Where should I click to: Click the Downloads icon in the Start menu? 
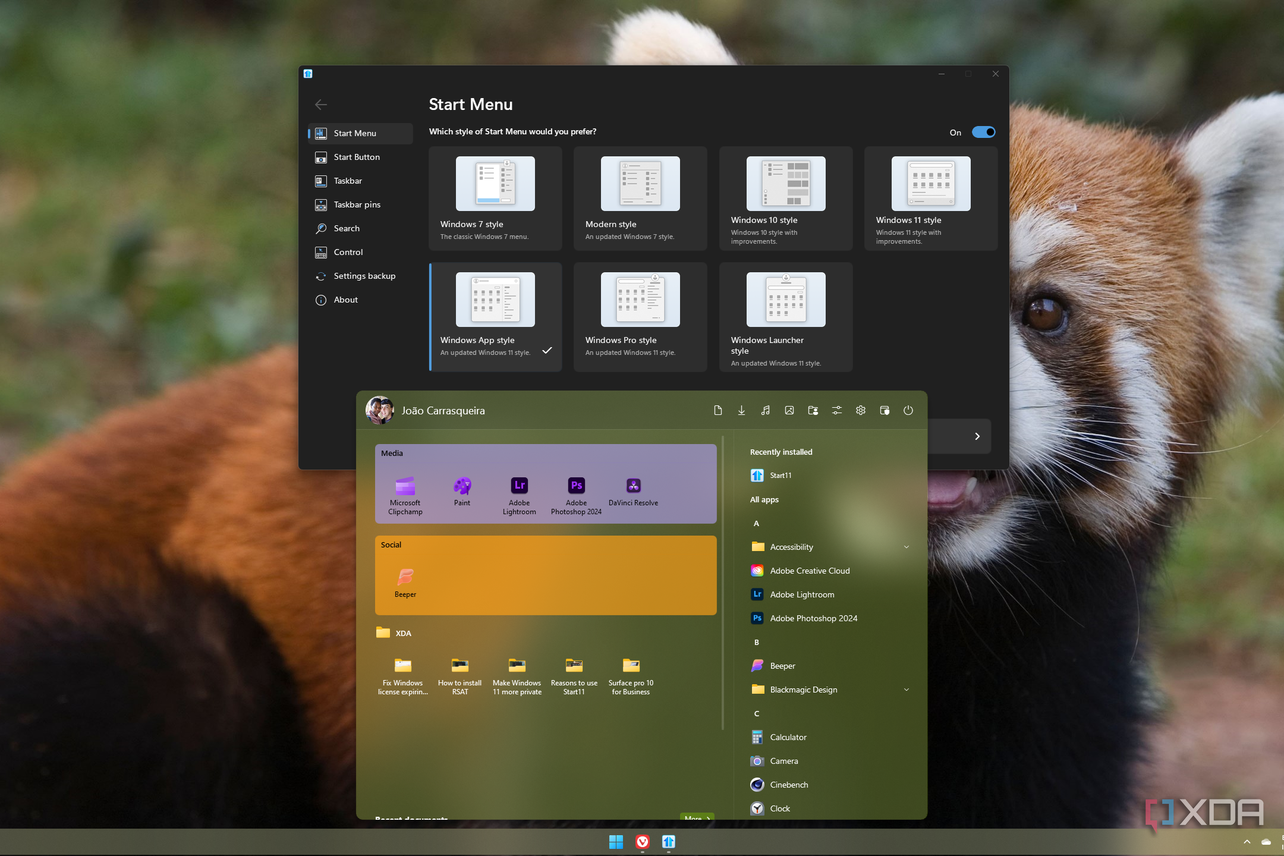point(741,410)
